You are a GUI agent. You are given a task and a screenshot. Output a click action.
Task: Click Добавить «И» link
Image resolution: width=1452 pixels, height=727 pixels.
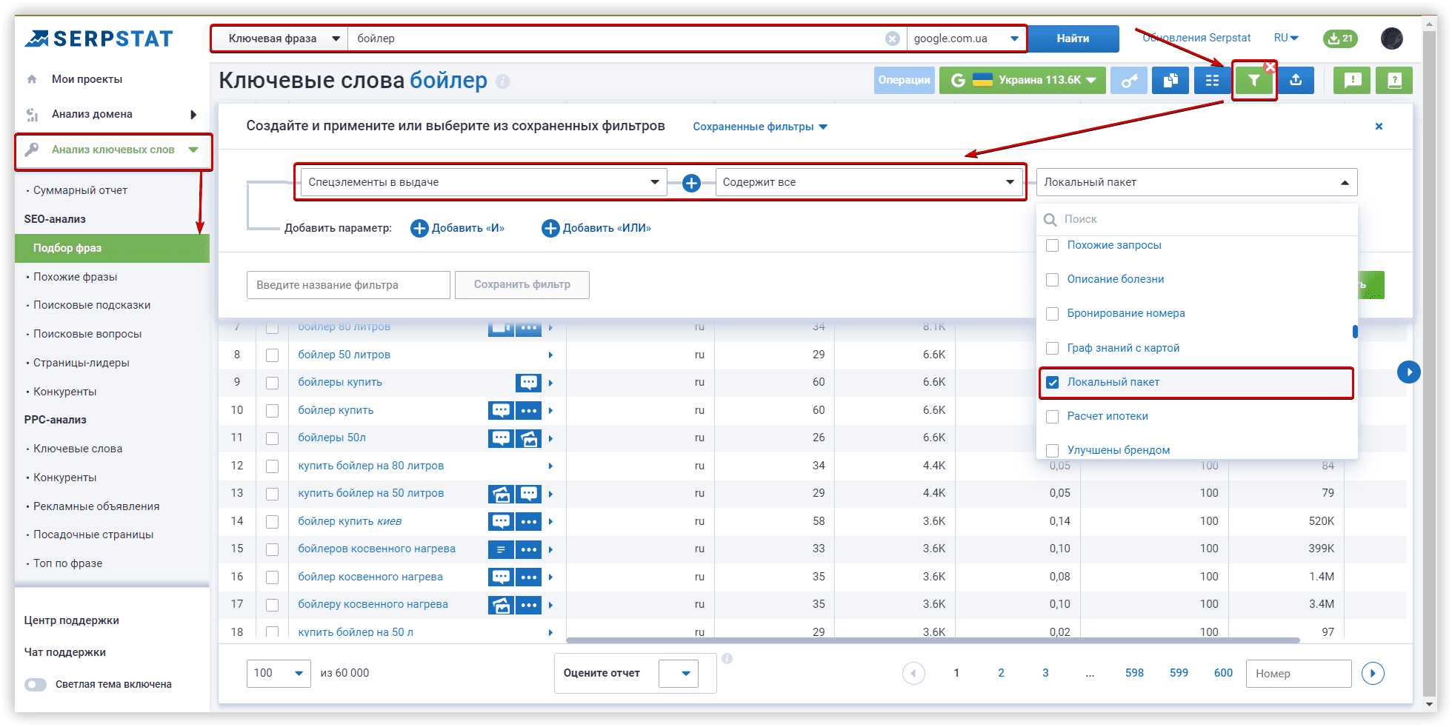pyautogui.click(x=458, y=229)
